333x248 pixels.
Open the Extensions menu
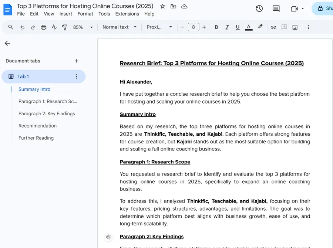click(x=127, y=14)
